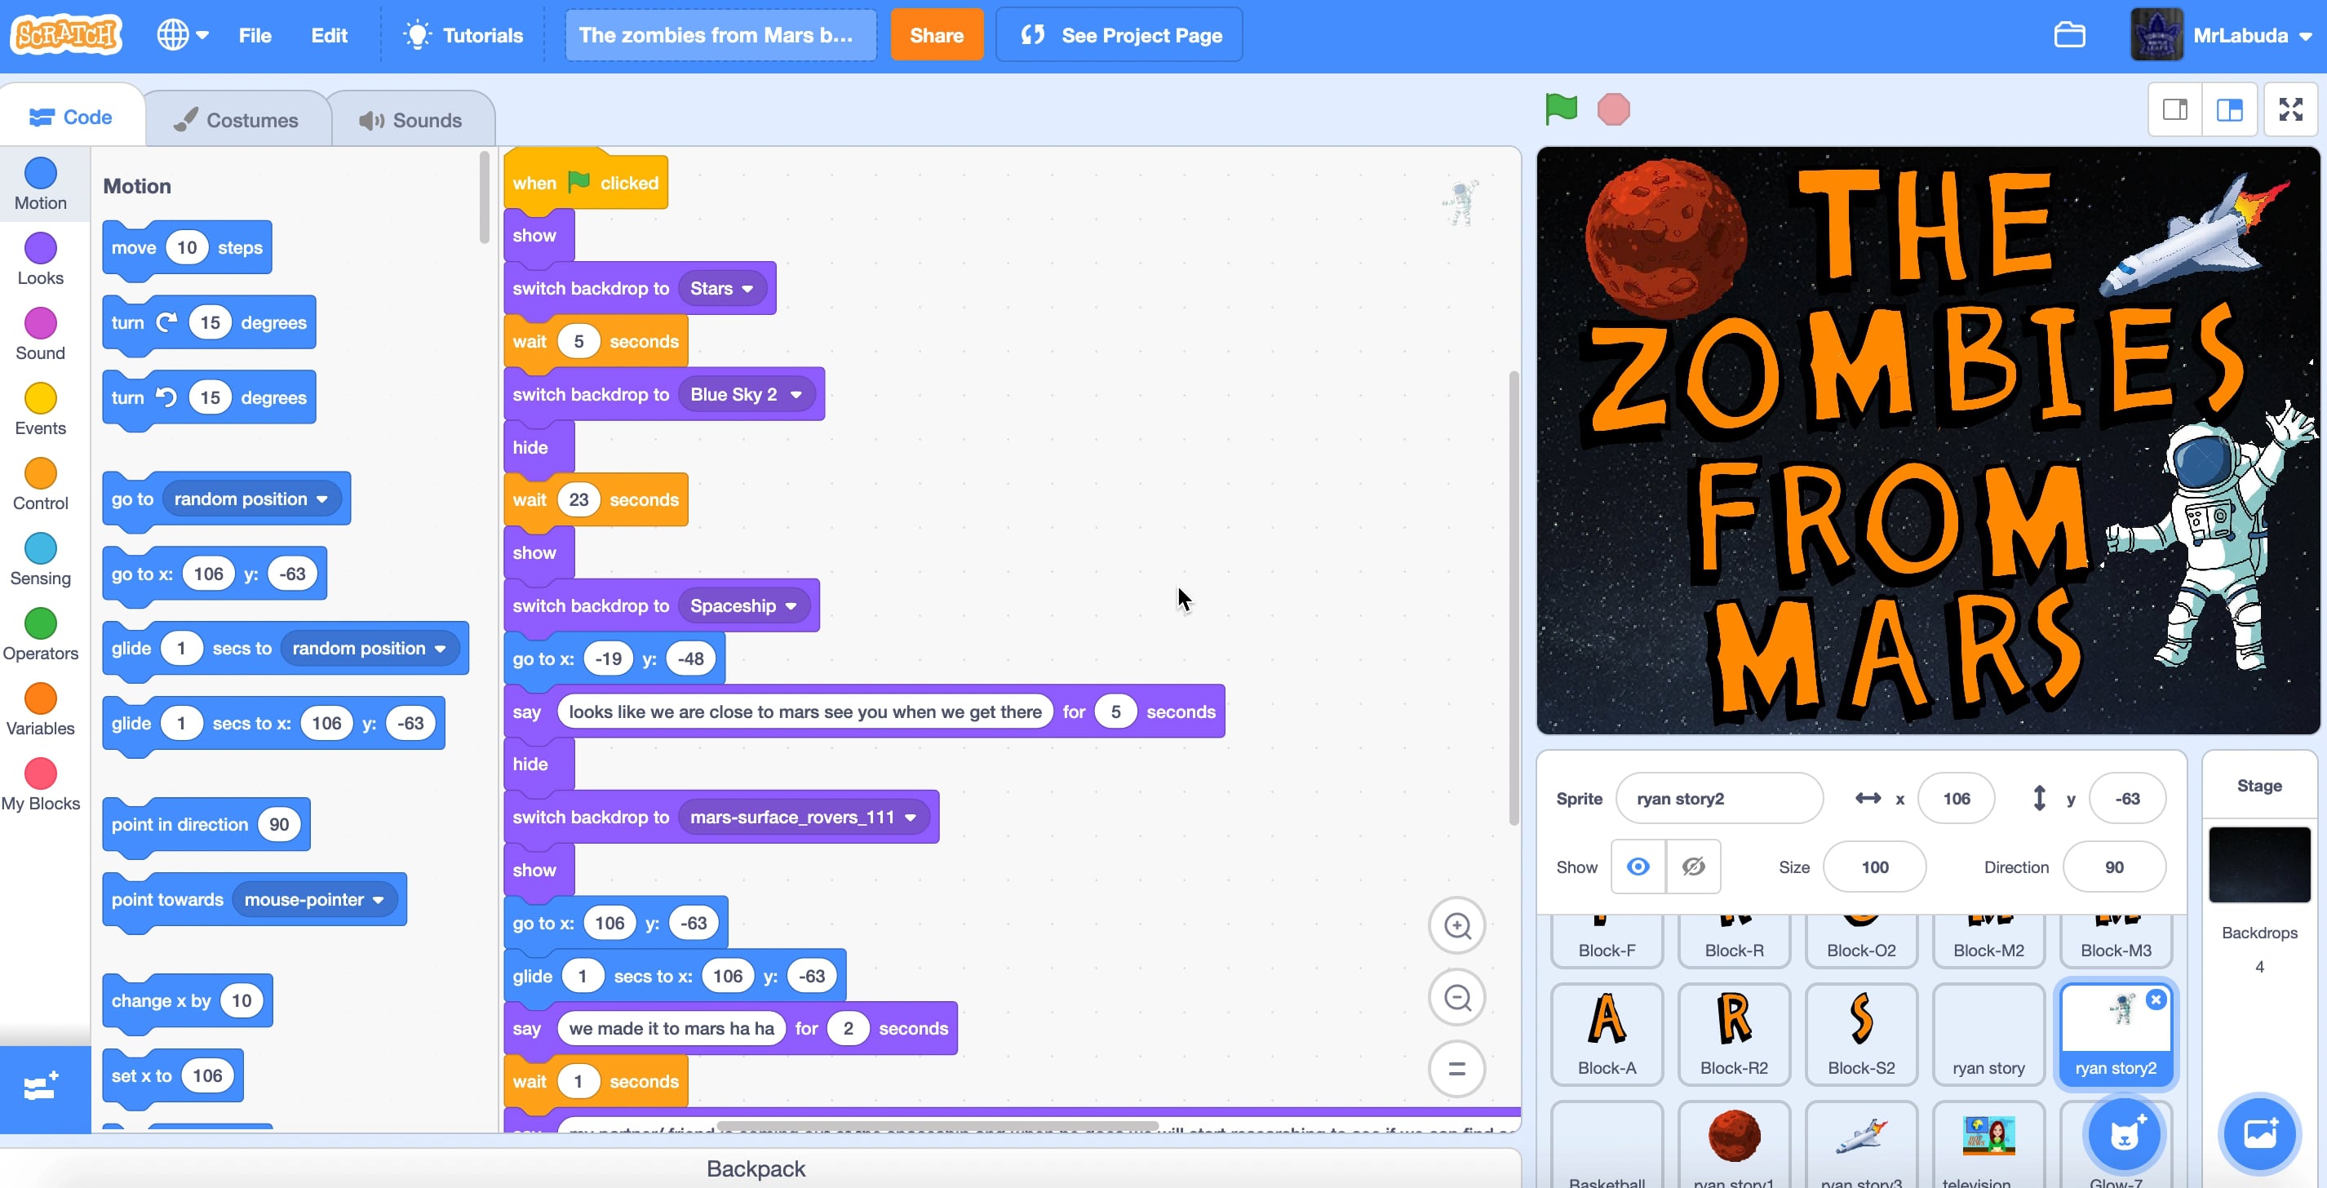Zoom in on the code area
Image resolution: width=2327 pixels, height=1188 pixels.
tap(1456, 925)
